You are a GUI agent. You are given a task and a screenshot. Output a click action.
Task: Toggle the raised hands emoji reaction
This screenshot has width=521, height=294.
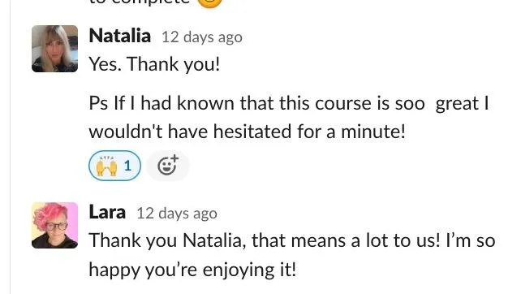tap(114, 166)
